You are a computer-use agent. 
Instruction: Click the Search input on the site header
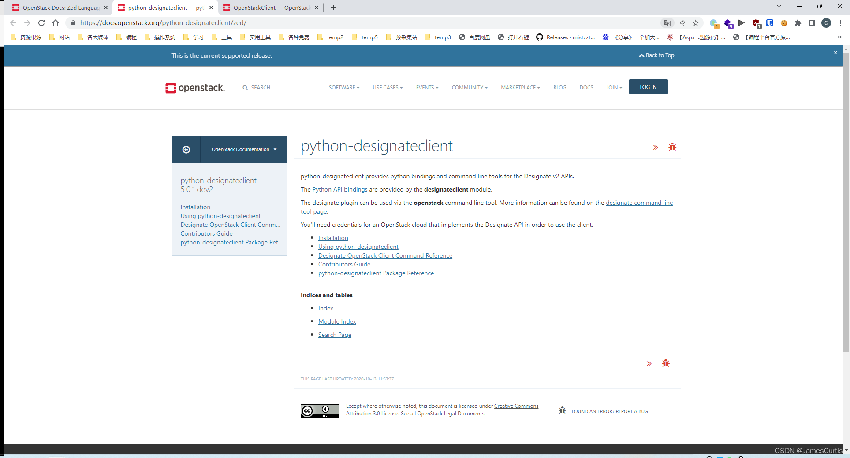point(261,88)
